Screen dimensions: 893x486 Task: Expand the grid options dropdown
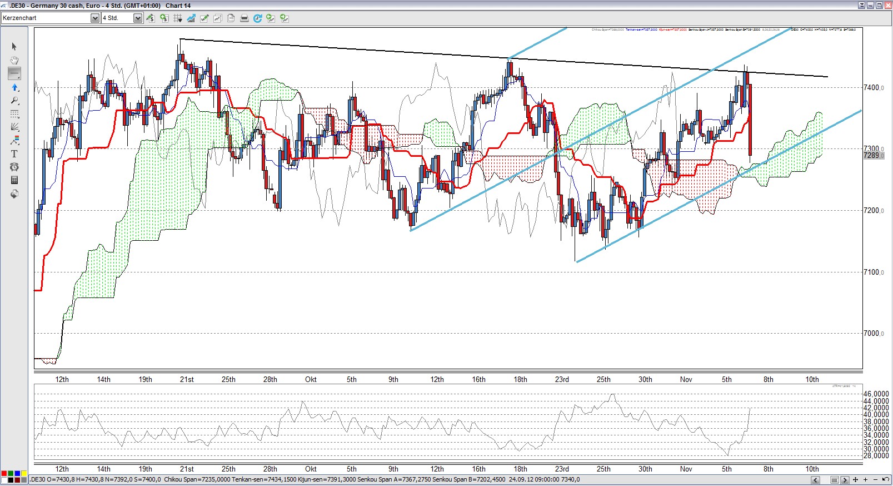coord(178,18)
